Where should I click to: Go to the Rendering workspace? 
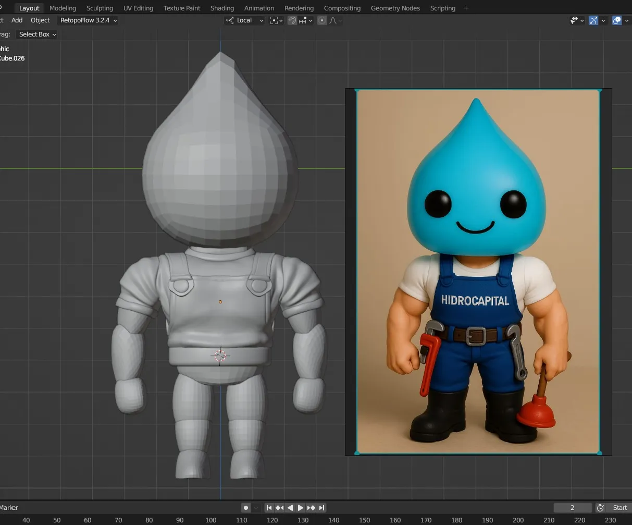click(x=299, y=8)
